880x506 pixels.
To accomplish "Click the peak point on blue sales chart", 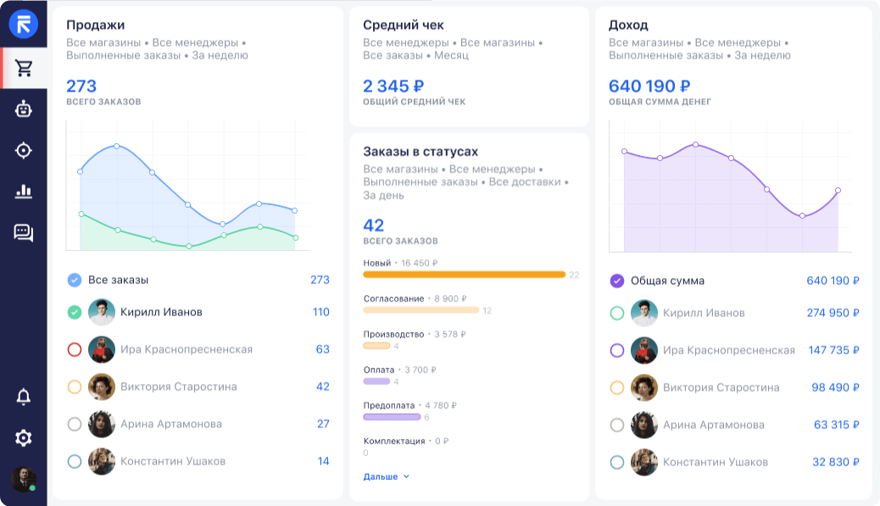I will 117,146.
